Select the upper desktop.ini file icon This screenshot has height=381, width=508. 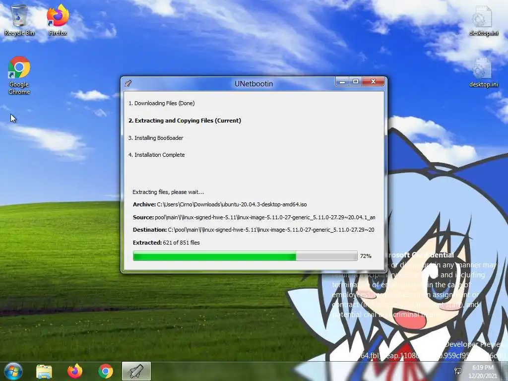pos(483,20)
